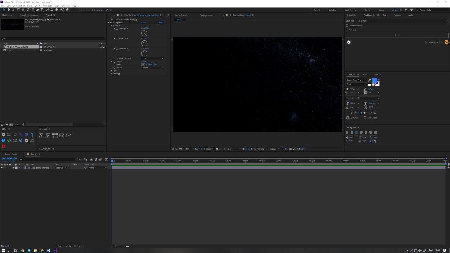Check the Delete original option

coord(347,26)
